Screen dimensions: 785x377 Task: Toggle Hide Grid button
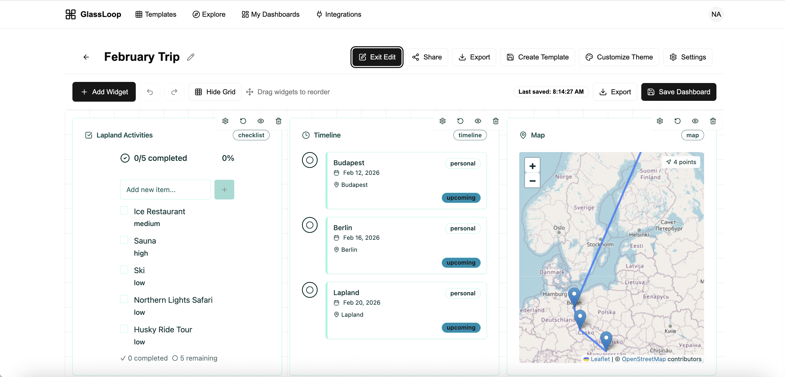pyautogui.click(x=215, y=92)
